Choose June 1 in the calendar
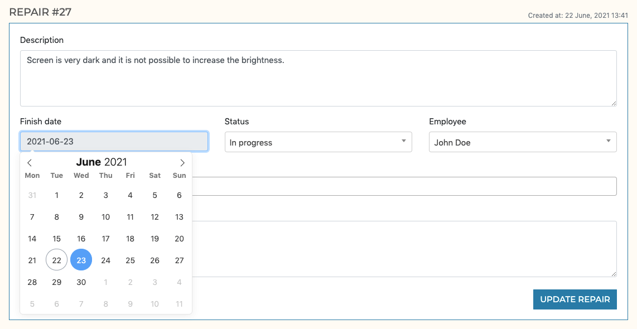The width and height of the screenshot is (637, 329). (x=56, y=195)
